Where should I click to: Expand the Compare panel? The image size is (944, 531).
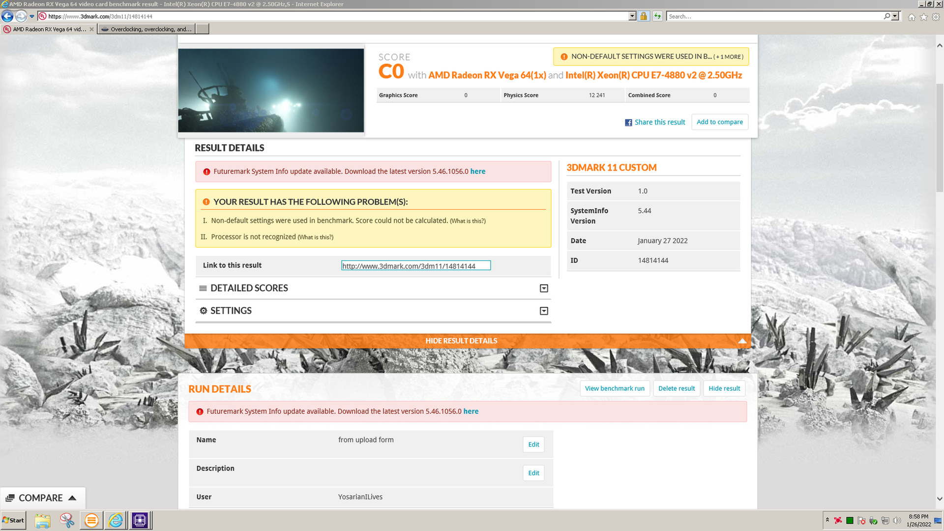point(43,498)
